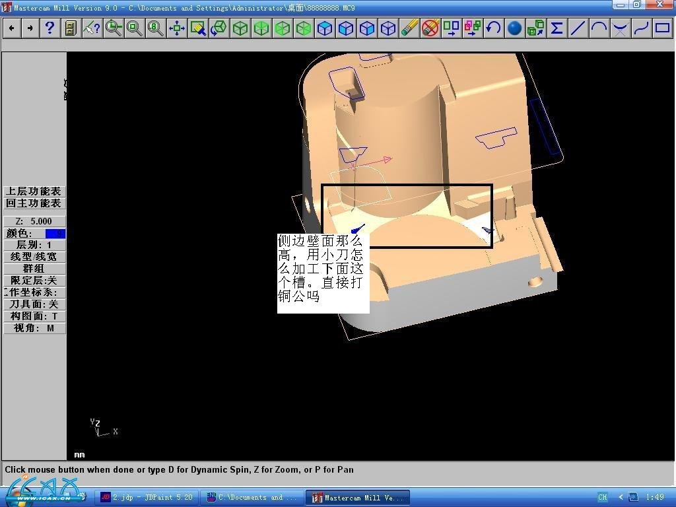
Task: Click the unzoom magnifier icon
Action: pos(134,28)
